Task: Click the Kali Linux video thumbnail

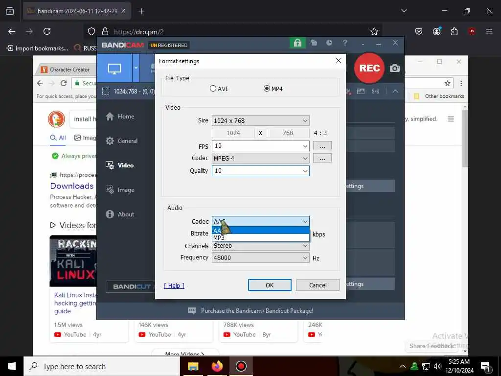Action: point(73,261)
